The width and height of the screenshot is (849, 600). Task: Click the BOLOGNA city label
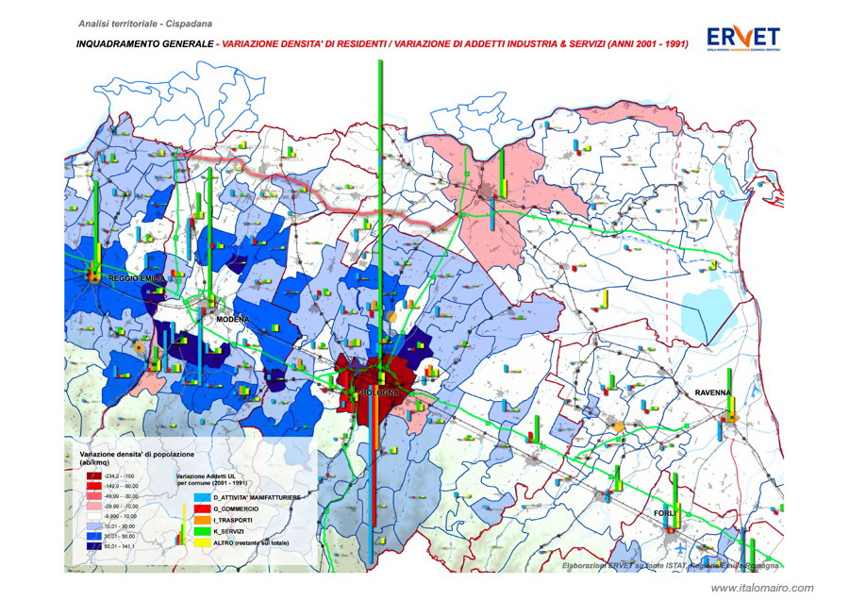coord(379,392)
